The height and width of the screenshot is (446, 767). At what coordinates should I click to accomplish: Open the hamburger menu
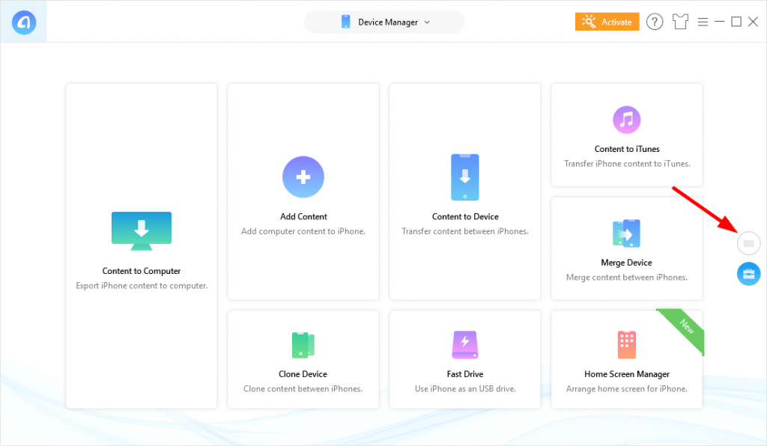[x=703, y=22]
